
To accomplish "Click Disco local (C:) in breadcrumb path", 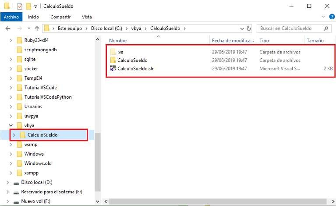I will tap(108, 28).
